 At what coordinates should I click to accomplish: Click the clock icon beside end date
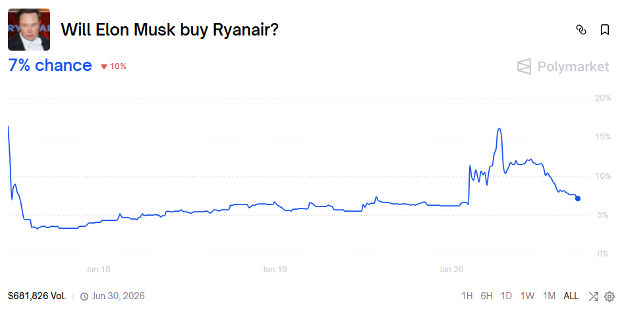pos(84,296)
